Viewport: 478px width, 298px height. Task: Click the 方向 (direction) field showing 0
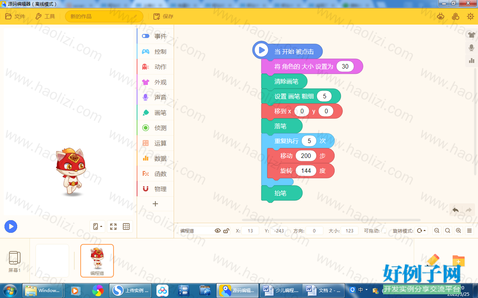(314, 231)
